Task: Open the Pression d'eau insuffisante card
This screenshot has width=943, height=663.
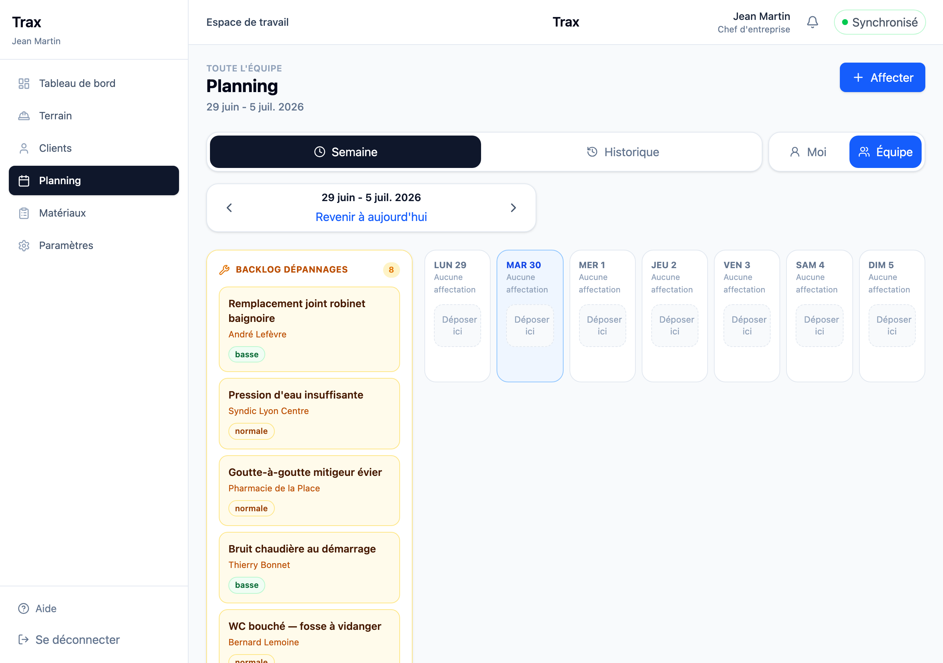Action: click(309, 414)
